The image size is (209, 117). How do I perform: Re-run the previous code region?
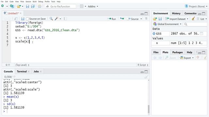pos(122,19)
